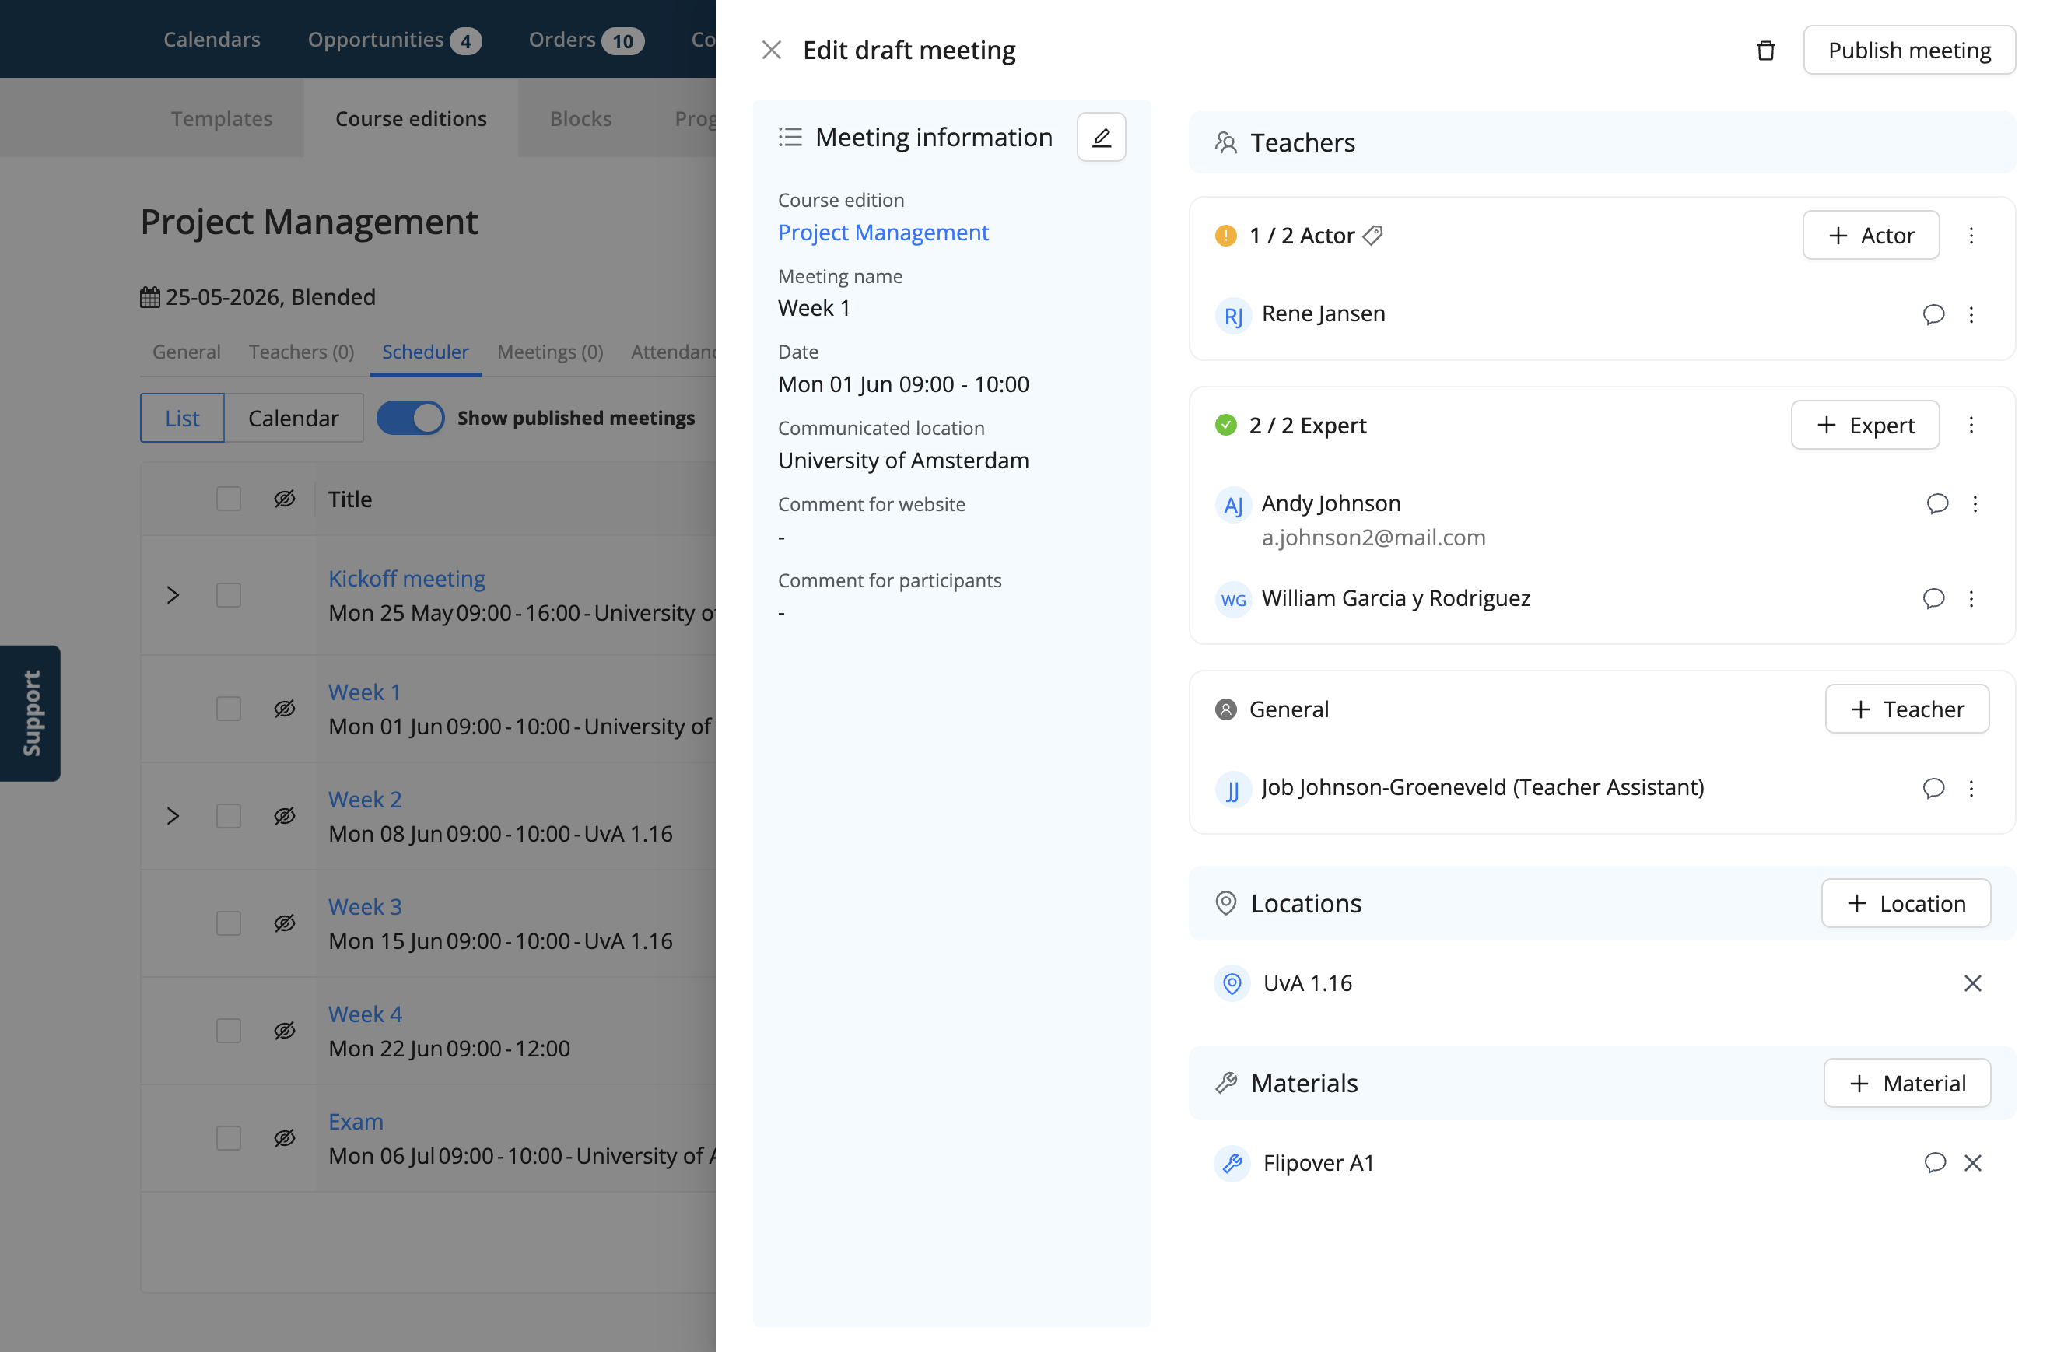Close the Edit draft meeting panel

click(772, 50)
